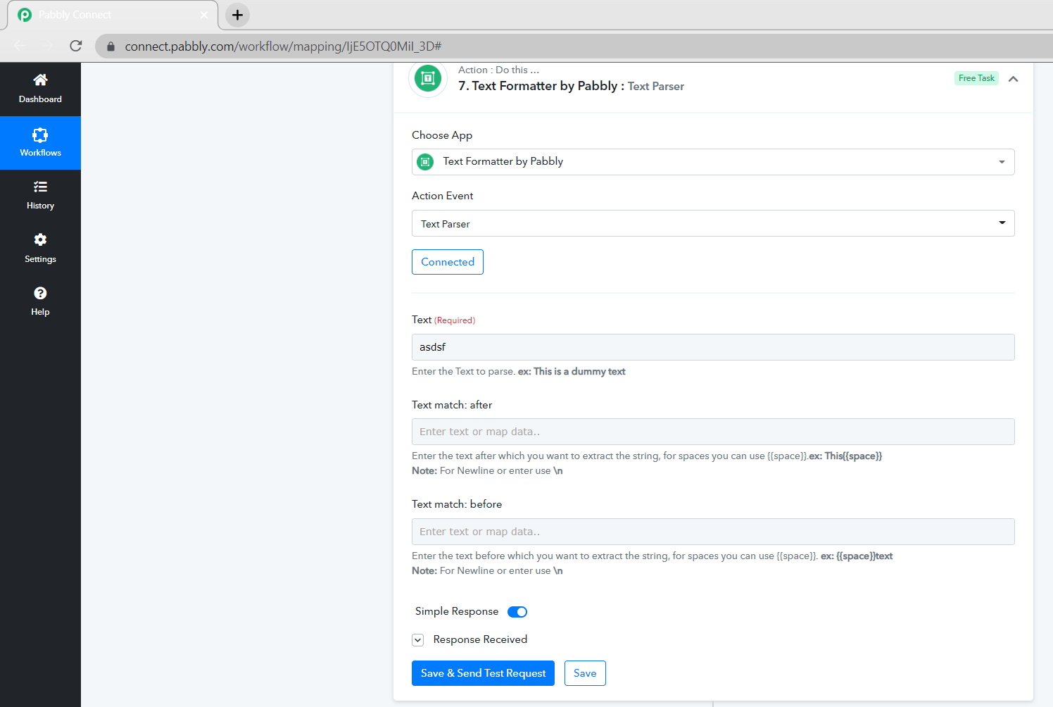
Task: Toggle the Simple Response switch
Action: tap(517, 612)
